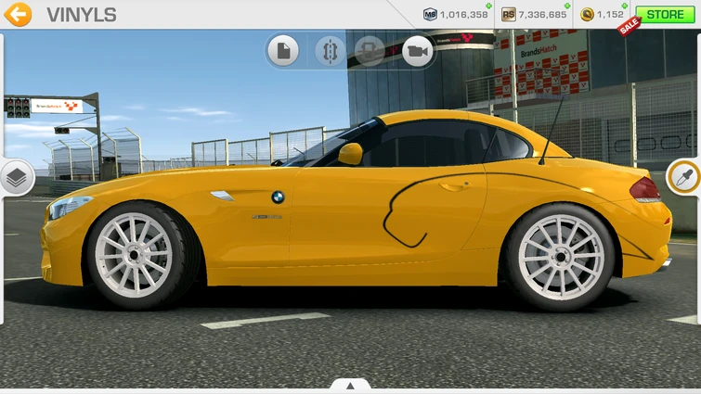This screenshot has height=394, width=701.
Task: Switch camera view with the camera icon
Action: pos(418,51)
